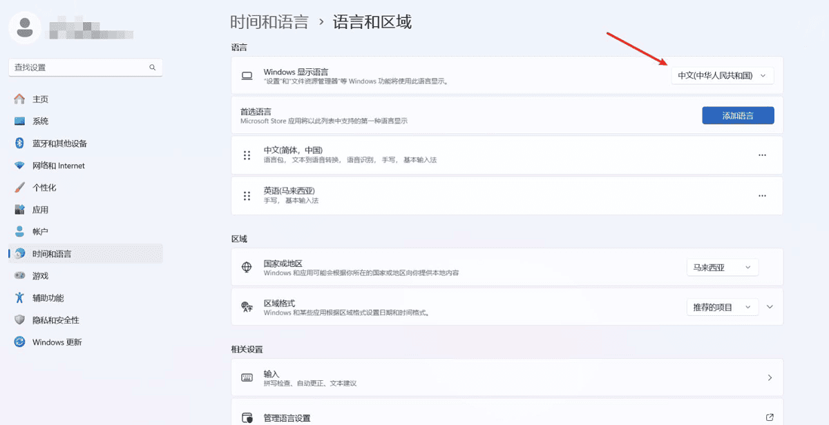829x425 pixels.
Task: Click the Bluetooth icon for 蓝牙和其他设备
Action: 19,144
